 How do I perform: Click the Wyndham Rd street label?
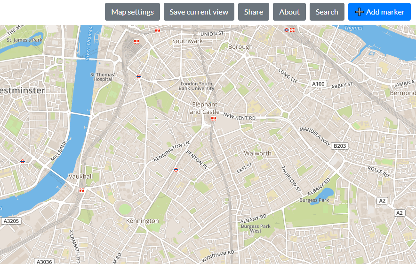coord(218,256)
